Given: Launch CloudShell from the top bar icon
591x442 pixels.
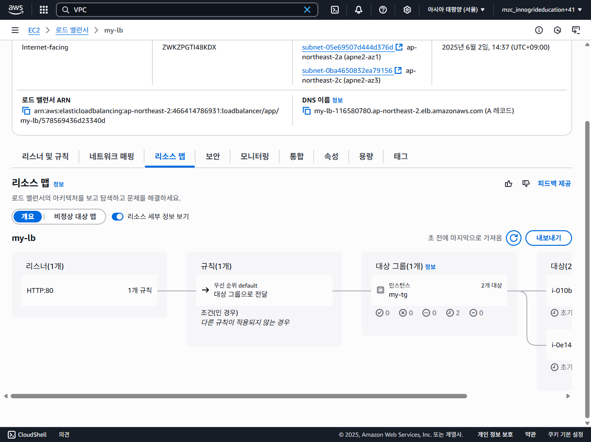Looking at the screenshot, I should [335, 10].
